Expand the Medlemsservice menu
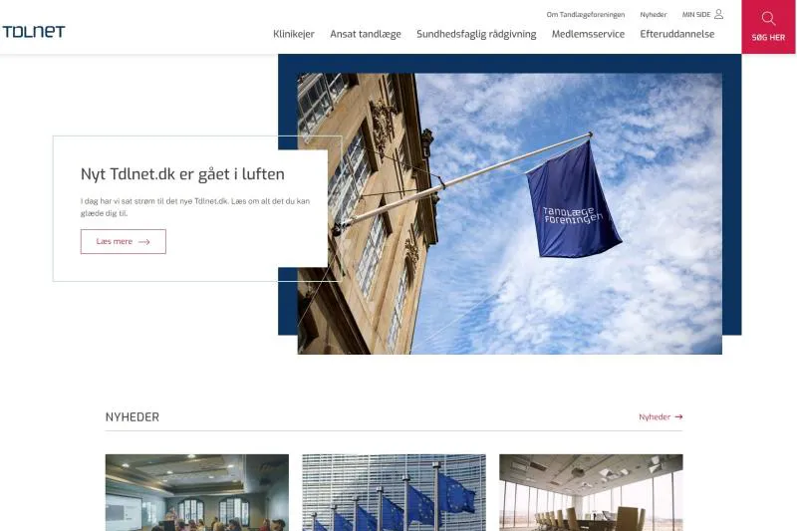 pyautogui.click(x=588, y=34)
